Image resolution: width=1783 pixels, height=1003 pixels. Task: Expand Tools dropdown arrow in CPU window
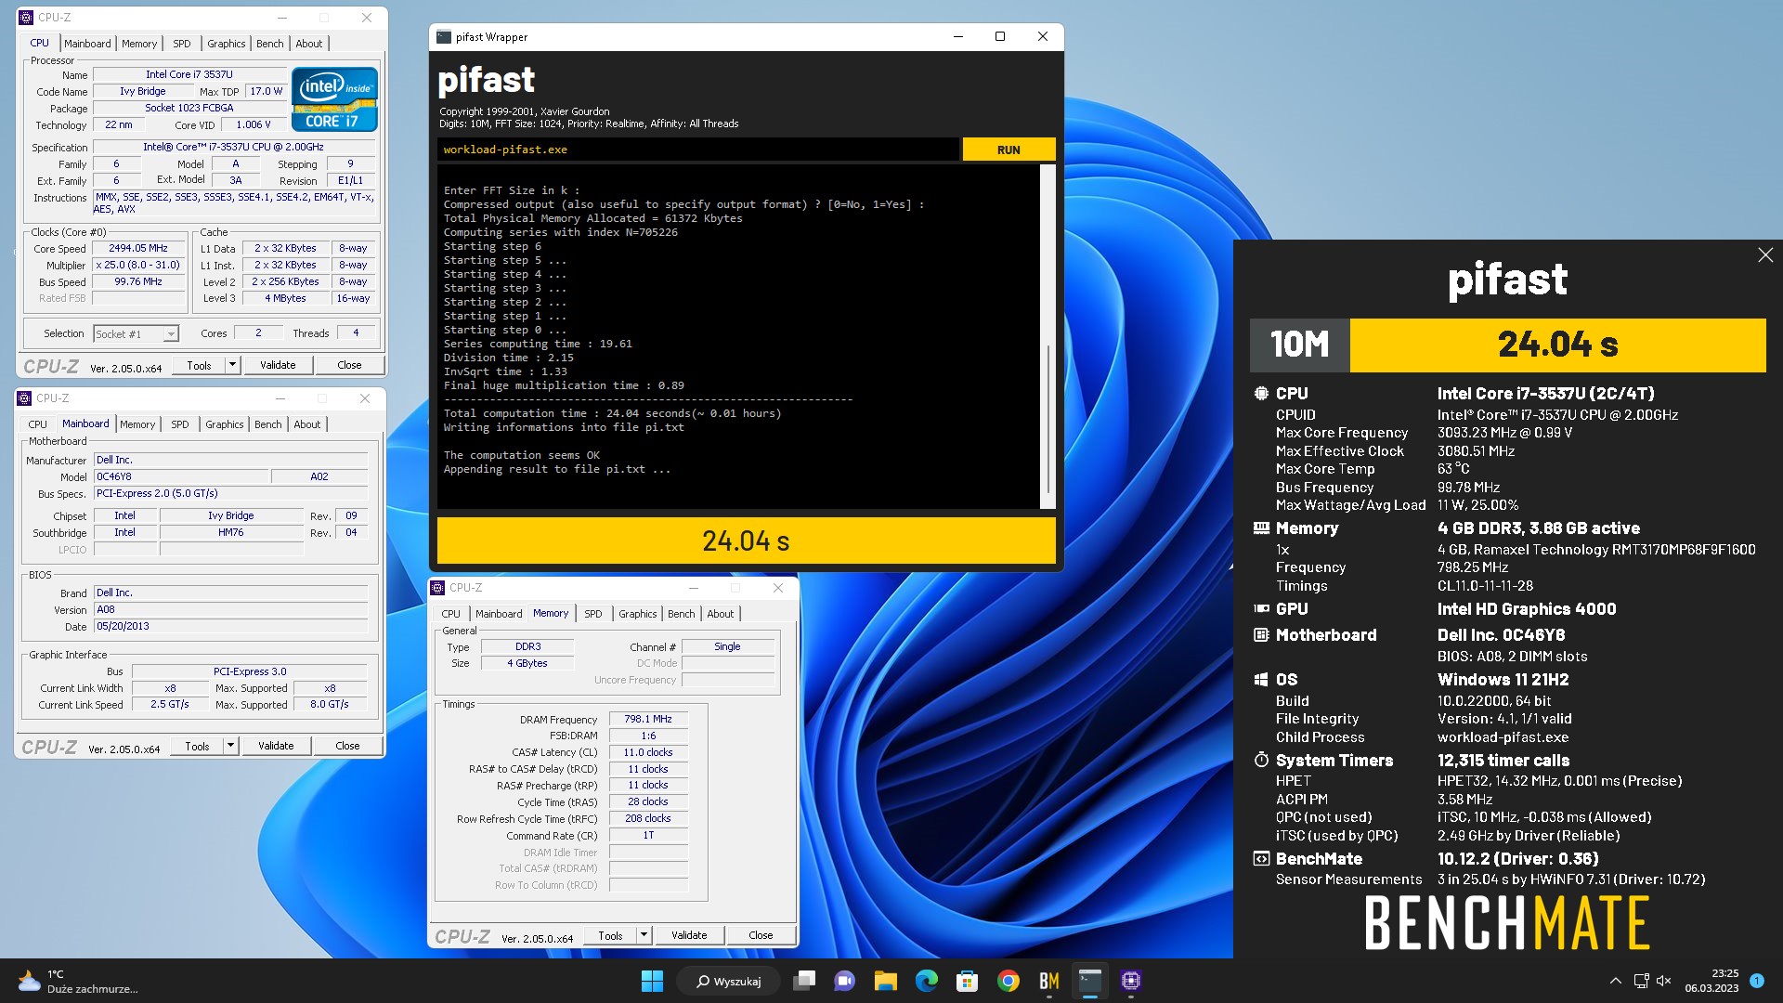pos(232,365)
